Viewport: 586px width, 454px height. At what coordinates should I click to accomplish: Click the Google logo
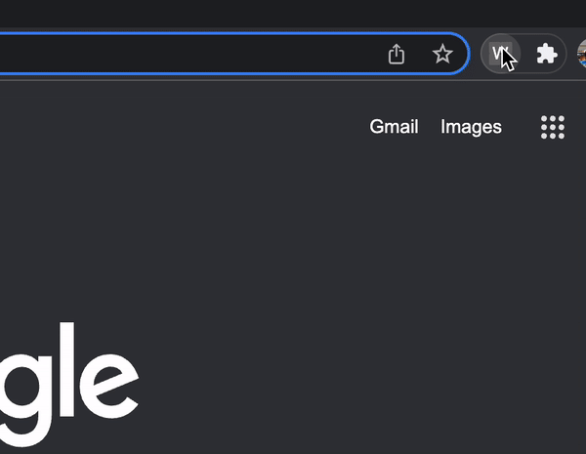pyautogui.click(x=69, y=385)
